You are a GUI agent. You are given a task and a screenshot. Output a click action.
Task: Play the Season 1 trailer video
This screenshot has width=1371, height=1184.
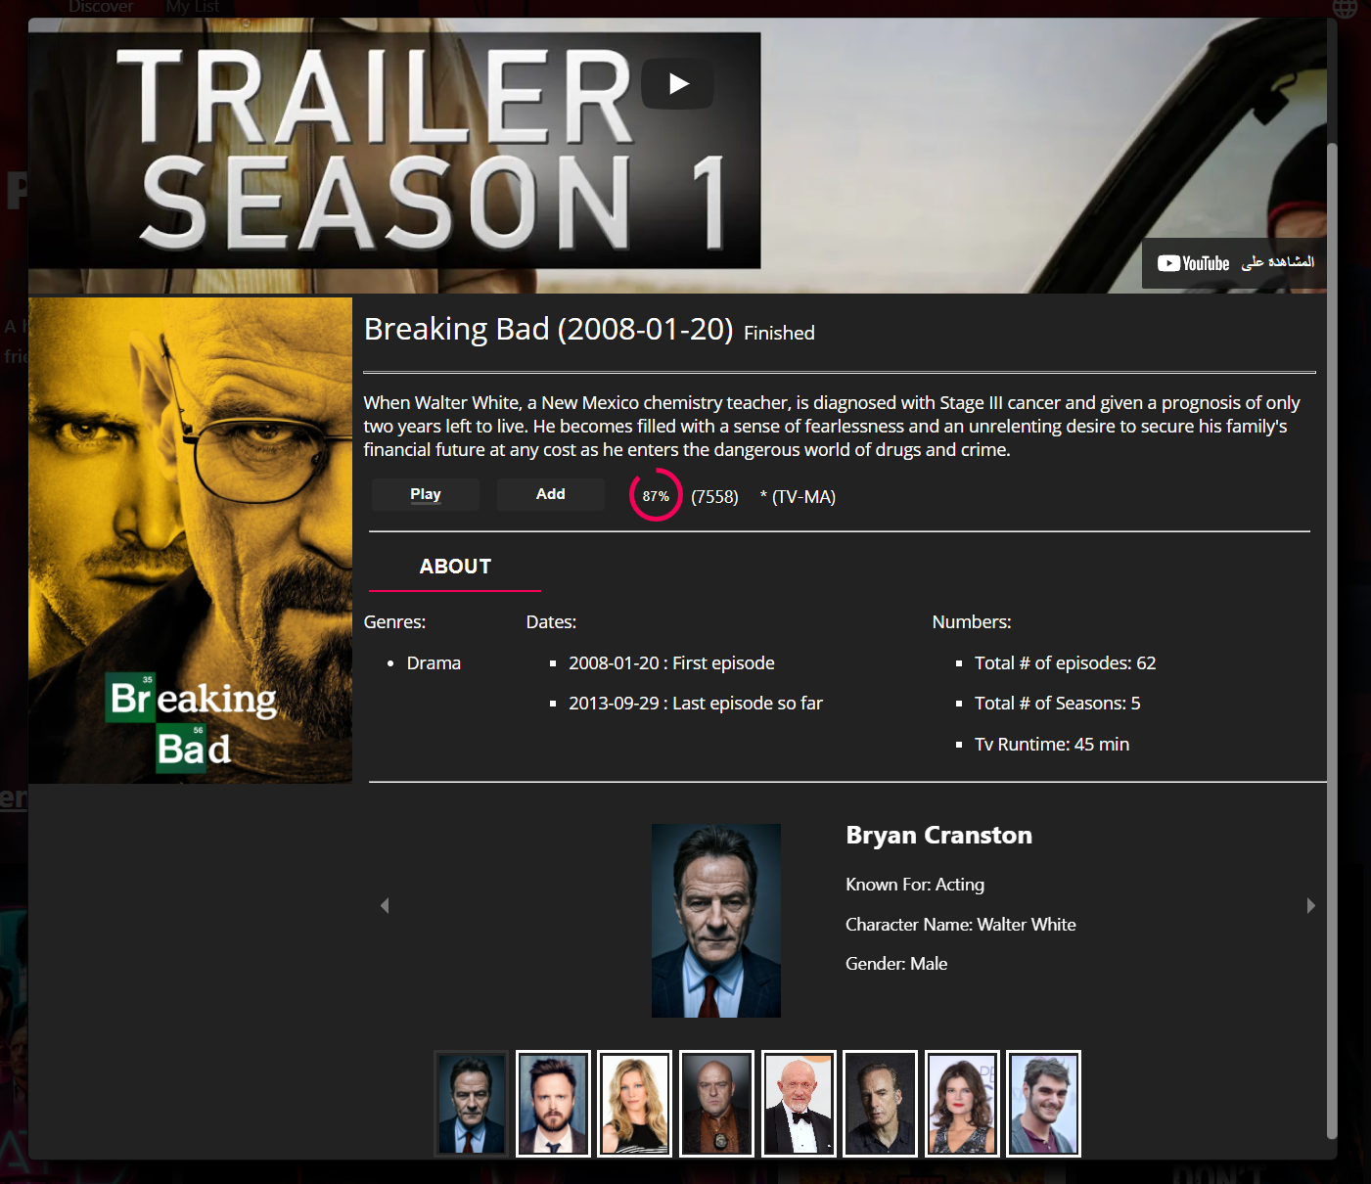click(677, 84)
